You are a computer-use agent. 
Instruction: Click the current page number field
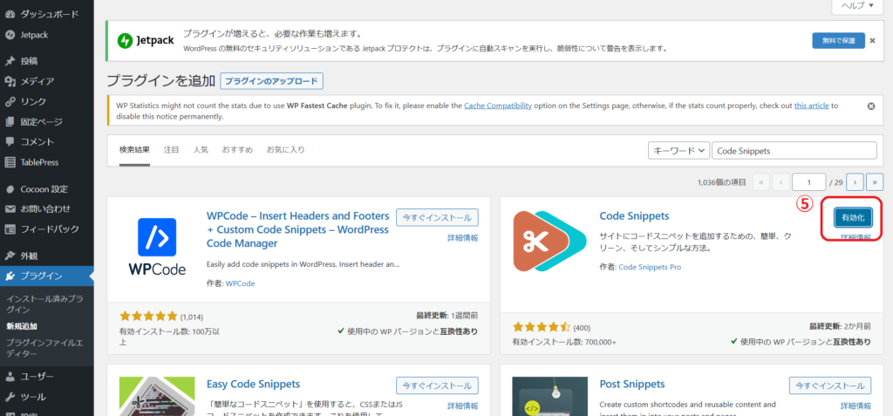tap(808, 181)
